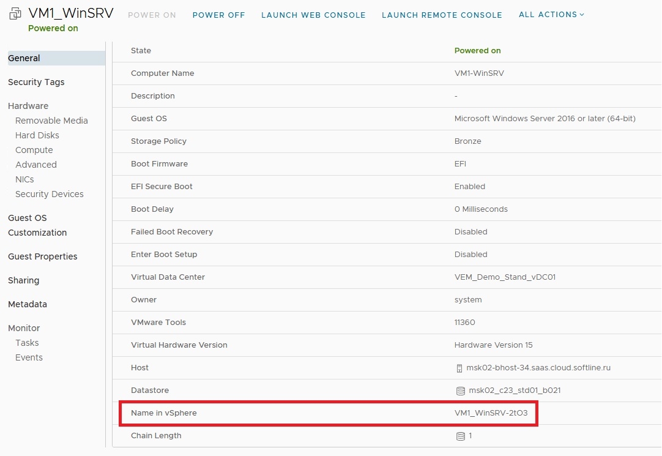The width and height of the screenshot is (662, 456).
Task: Open Events under Monitor
Action: [x=29, y=357]
